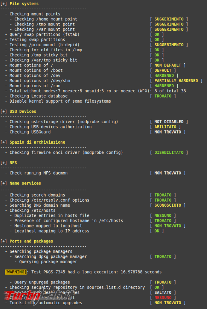Click 'Checking /home mount point' line
207x309 pixels.
[x=46, y=19]
